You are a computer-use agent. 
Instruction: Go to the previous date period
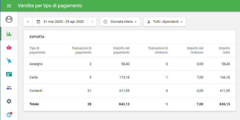pyautogui.click(x=28, y=22)
